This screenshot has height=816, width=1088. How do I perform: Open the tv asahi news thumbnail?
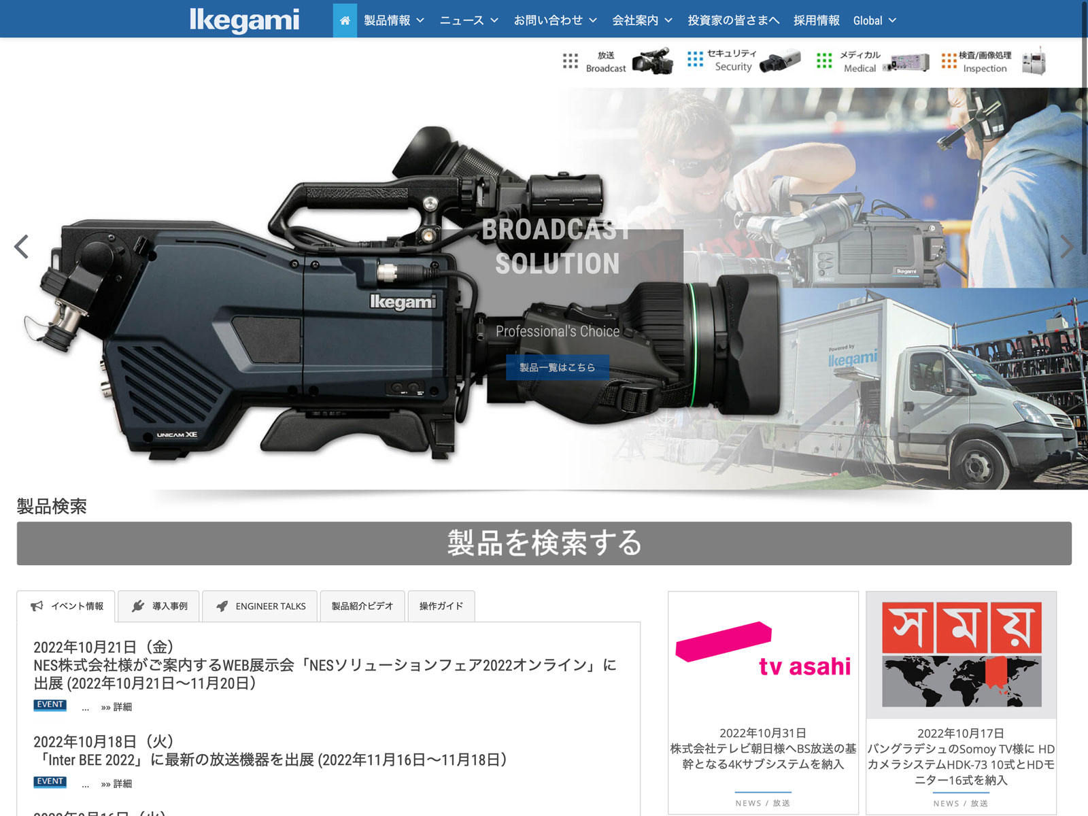click(763, 654)
